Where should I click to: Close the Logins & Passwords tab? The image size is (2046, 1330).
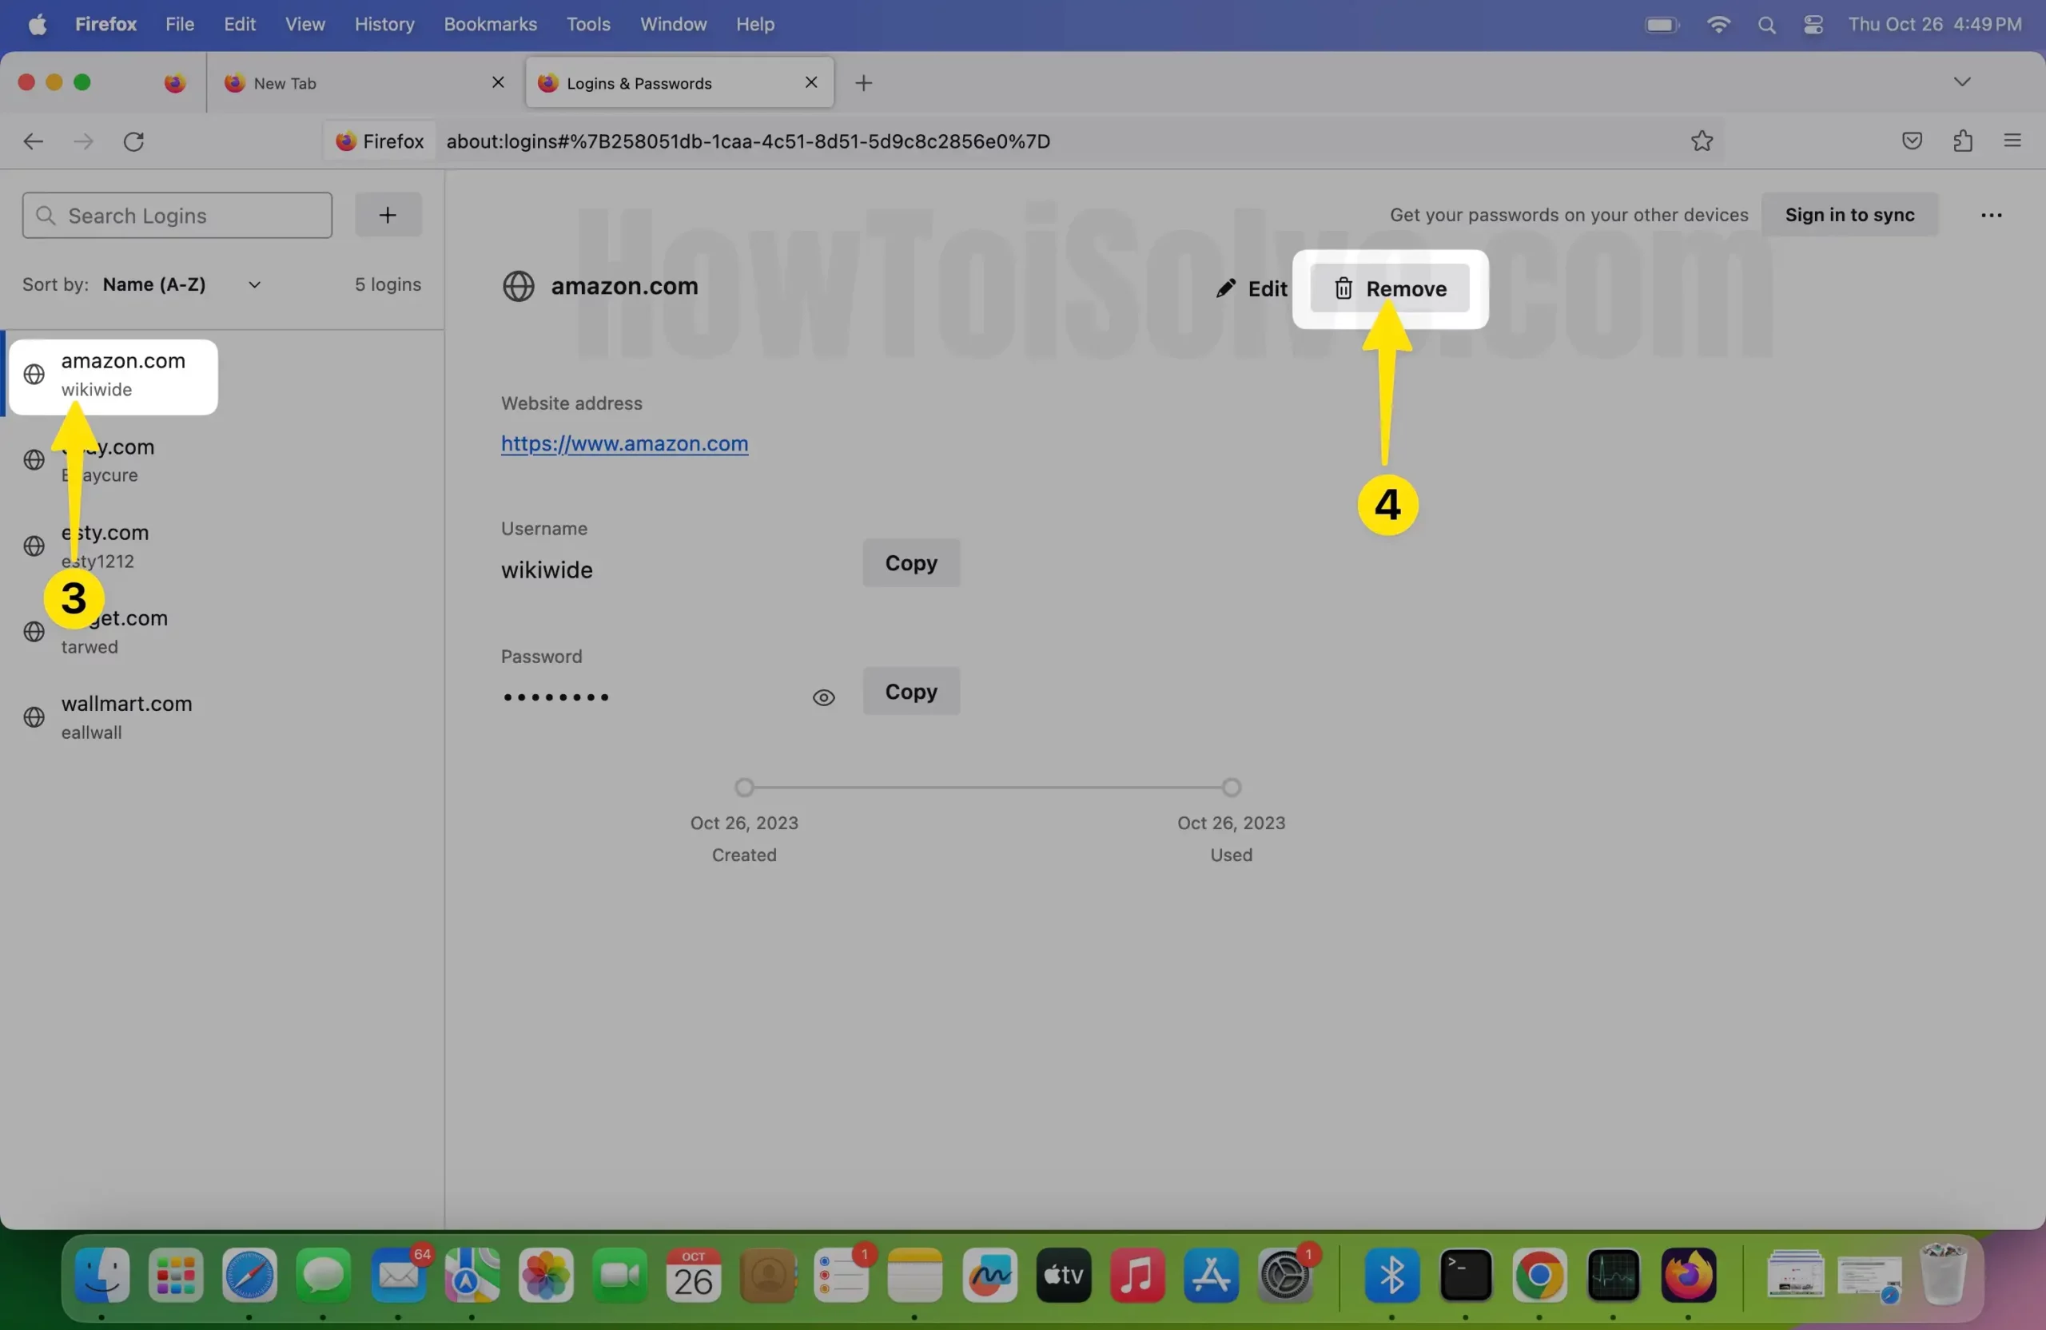click(x=810, y=82)
